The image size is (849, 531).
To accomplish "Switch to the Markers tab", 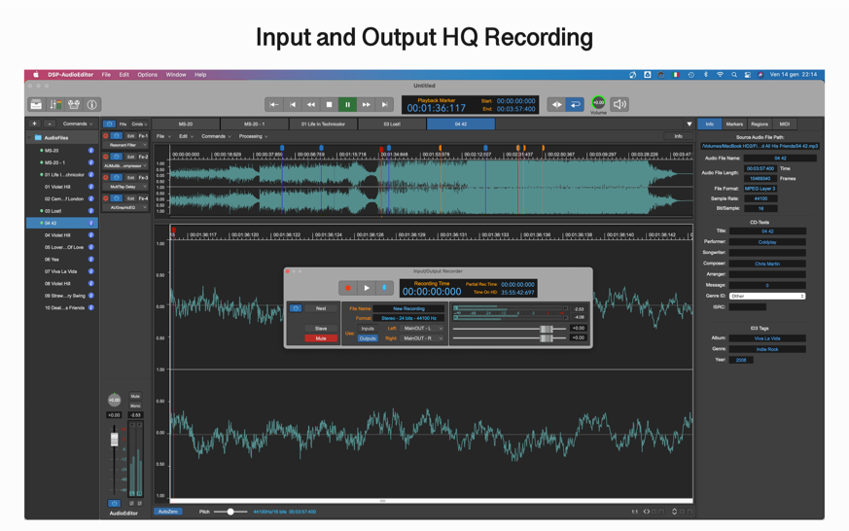I will pos(734,124).
